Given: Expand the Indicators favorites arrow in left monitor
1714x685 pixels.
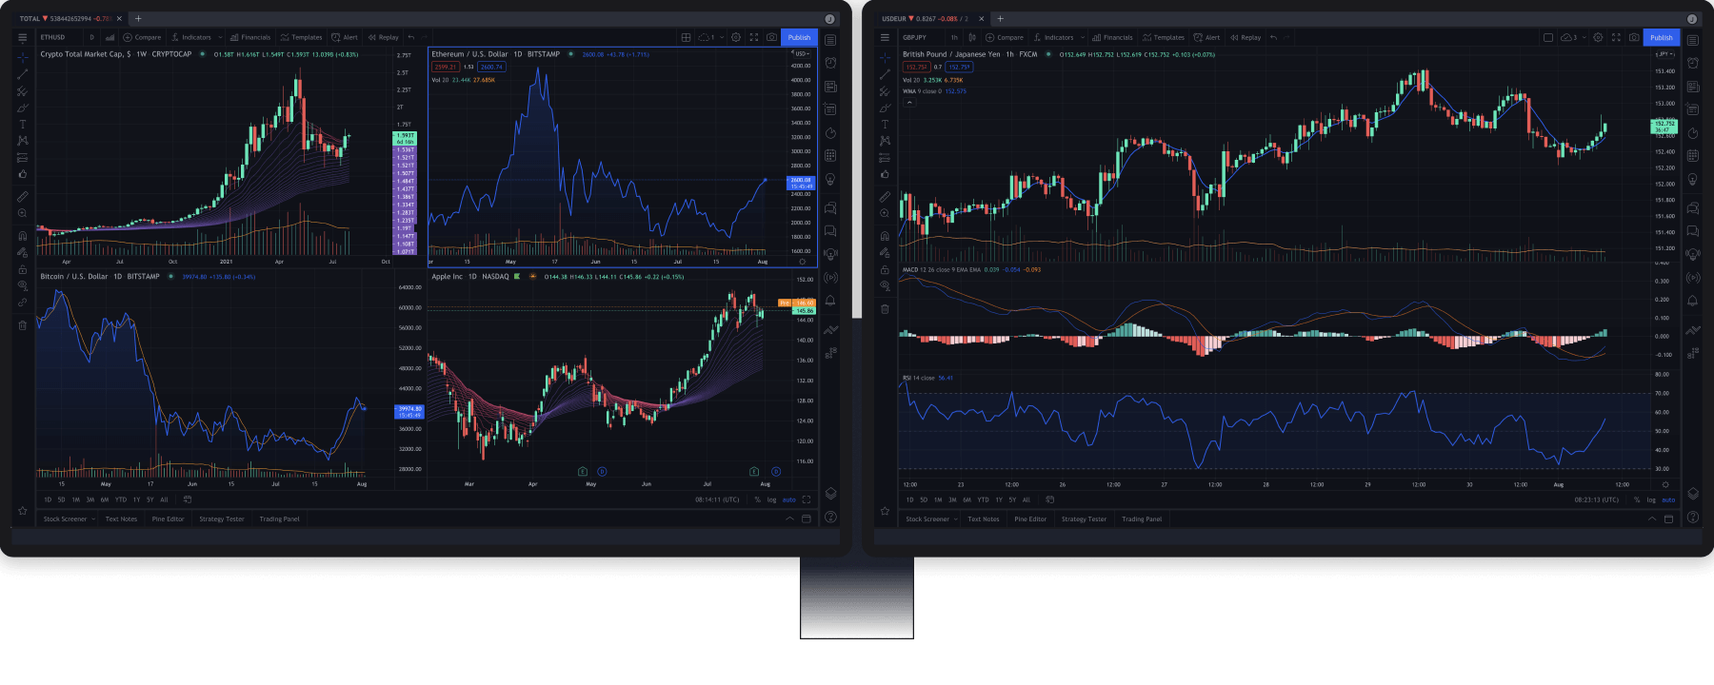Looking at the screenshot, I should click(x=220, y=37).
